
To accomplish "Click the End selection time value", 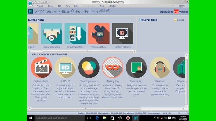I will click(x=140, y=113).
